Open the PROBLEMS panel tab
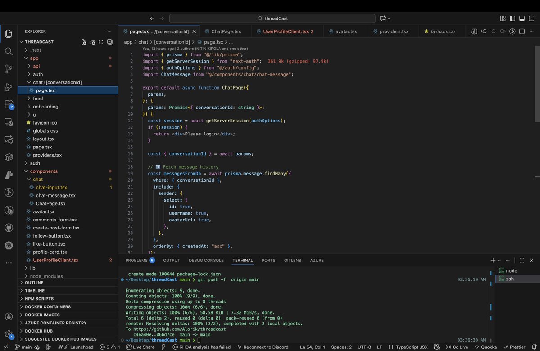This screenshot has height=351, width=540. pyautogui.click(x=140, y=261)
